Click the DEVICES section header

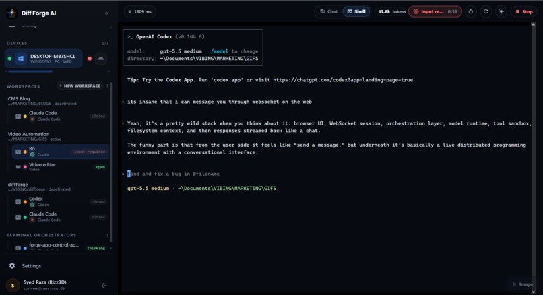(x=17, y=43)
